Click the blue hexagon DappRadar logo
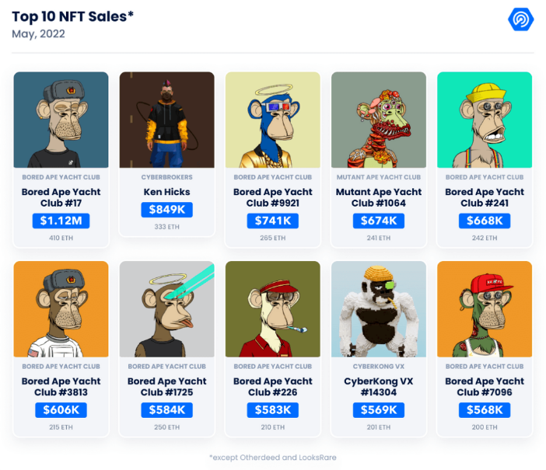The width and height of the screenshot is (546, 470). point(520,19)
